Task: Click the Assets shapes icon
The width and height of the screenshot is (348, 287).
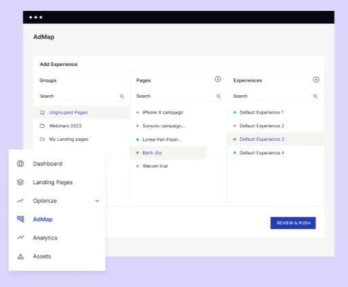Action: 20,256
